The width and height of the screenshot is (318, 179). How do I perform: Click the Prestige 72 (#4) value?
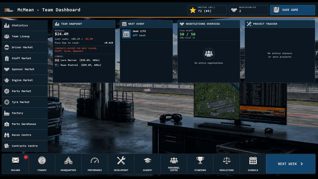click(x=204, y=11)
